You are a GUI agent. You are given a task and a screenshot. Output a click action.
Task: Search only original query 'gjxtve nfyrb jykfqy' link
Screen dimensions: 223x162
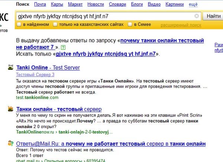coord(106,54)
